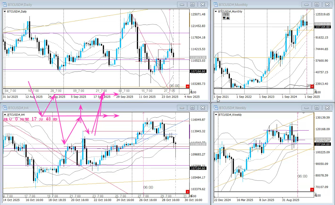335x205 pixels.
Task: Open the BTCUSD#,Monthly chart dropdown triangle
Action: click(216, 12)
